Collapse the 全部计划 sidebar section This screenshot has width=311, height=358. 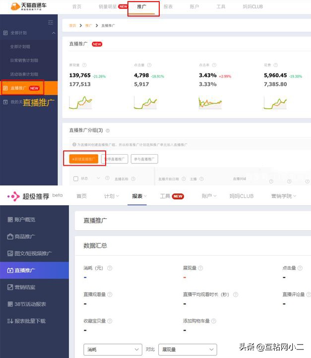54,33
